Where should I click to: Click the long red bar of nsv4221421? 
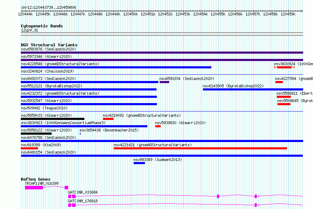(200, 148)
